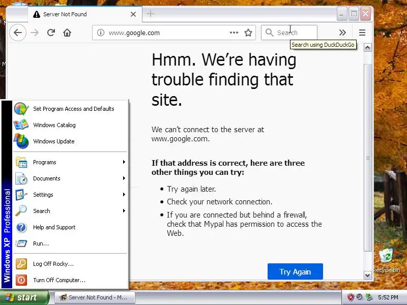Click the Windows Update globe icon
Viewport: 407px width, 305px height.
(21, 141)
